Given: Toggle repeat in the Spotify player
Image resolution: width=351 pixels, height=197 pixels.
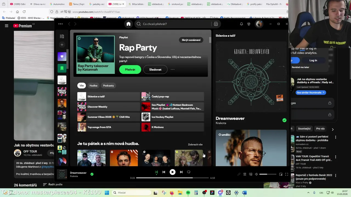Looking at the screenshot, I should (189, 172).
